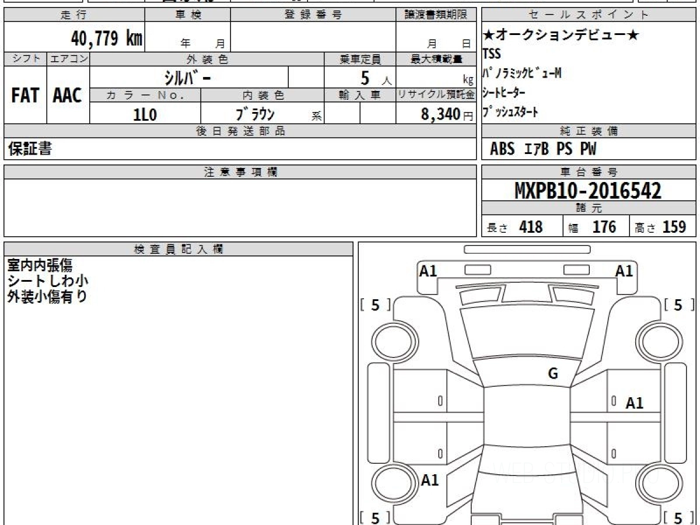
Task: Click the 室内内張傷 inspector note line
Action: point(40,265)
